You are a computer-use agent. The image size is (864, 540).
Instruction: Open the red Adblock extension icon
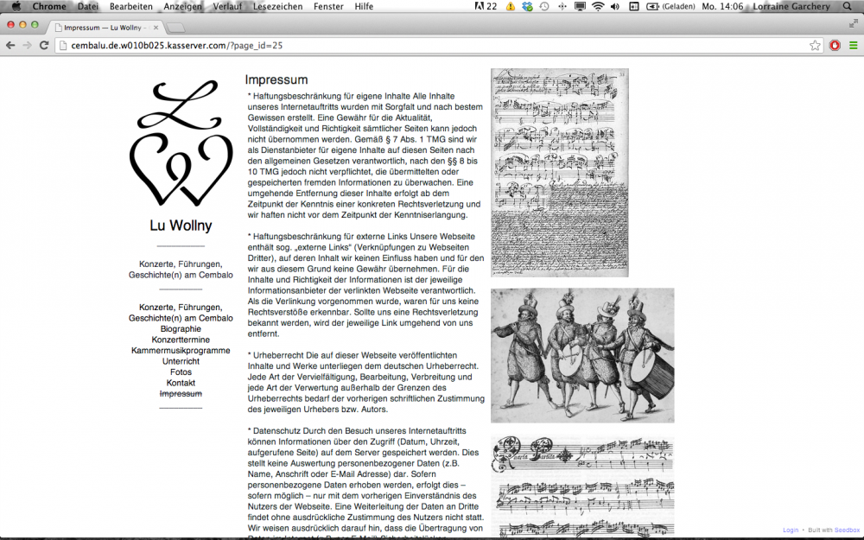[835, 45]
